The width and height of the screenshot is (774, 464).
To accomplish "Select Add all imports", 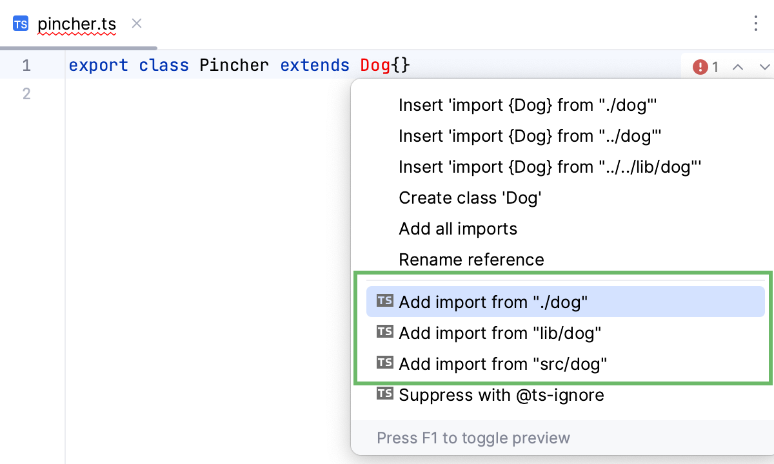I will (x=458, y=228).
